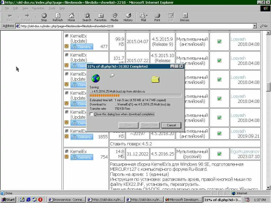Click the green checkmark in 2019.09.21 row

(219, 133)
